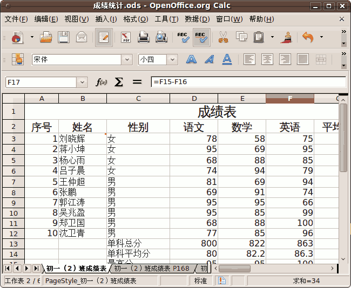
Task: Click the Function equals sign icon
Action: (137, 82)
